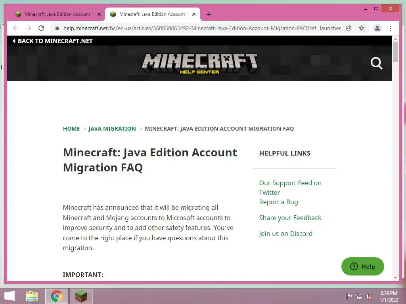This screenshot has height=304, width=406.
Task: Switch to the first Minecraft Java Edition tab
Action: pyautogui.click(x=57, y=14)
